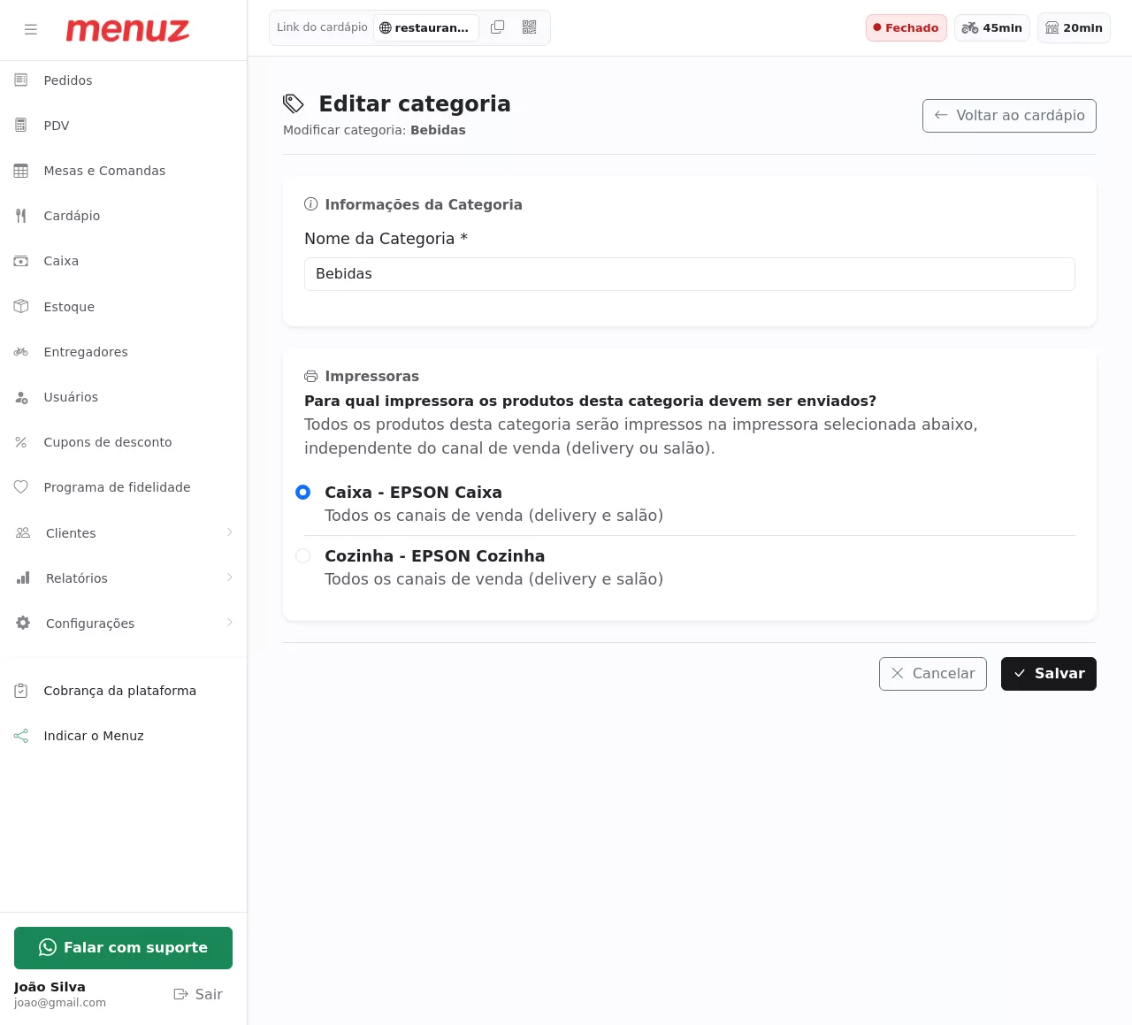1132x1025 pixels.
Task: Click the Cupons percent icon
Action: (21, 442)
